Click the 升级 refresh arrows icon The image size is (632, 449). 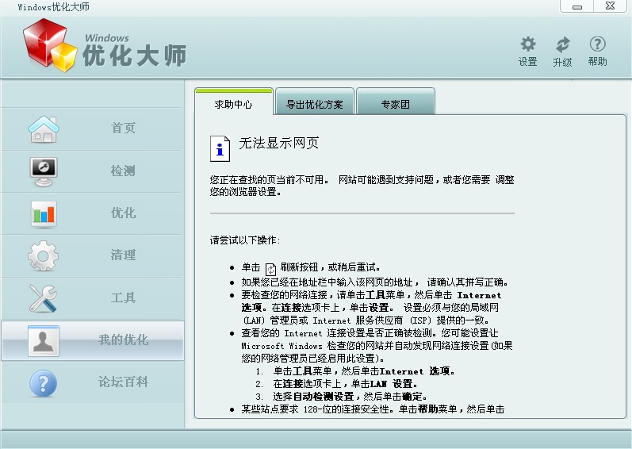point(563,44)
